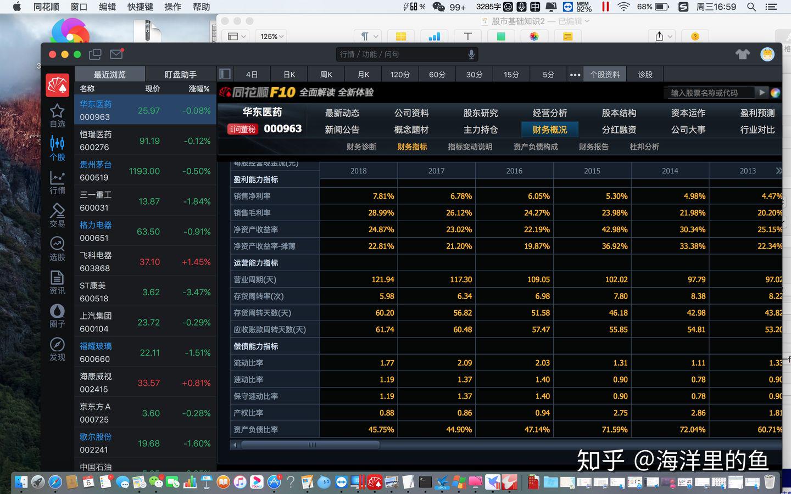Viewport: 791px width, 494px height.
Task: Open the 125% zoom dropdown
Action: [x=272, y=36]
